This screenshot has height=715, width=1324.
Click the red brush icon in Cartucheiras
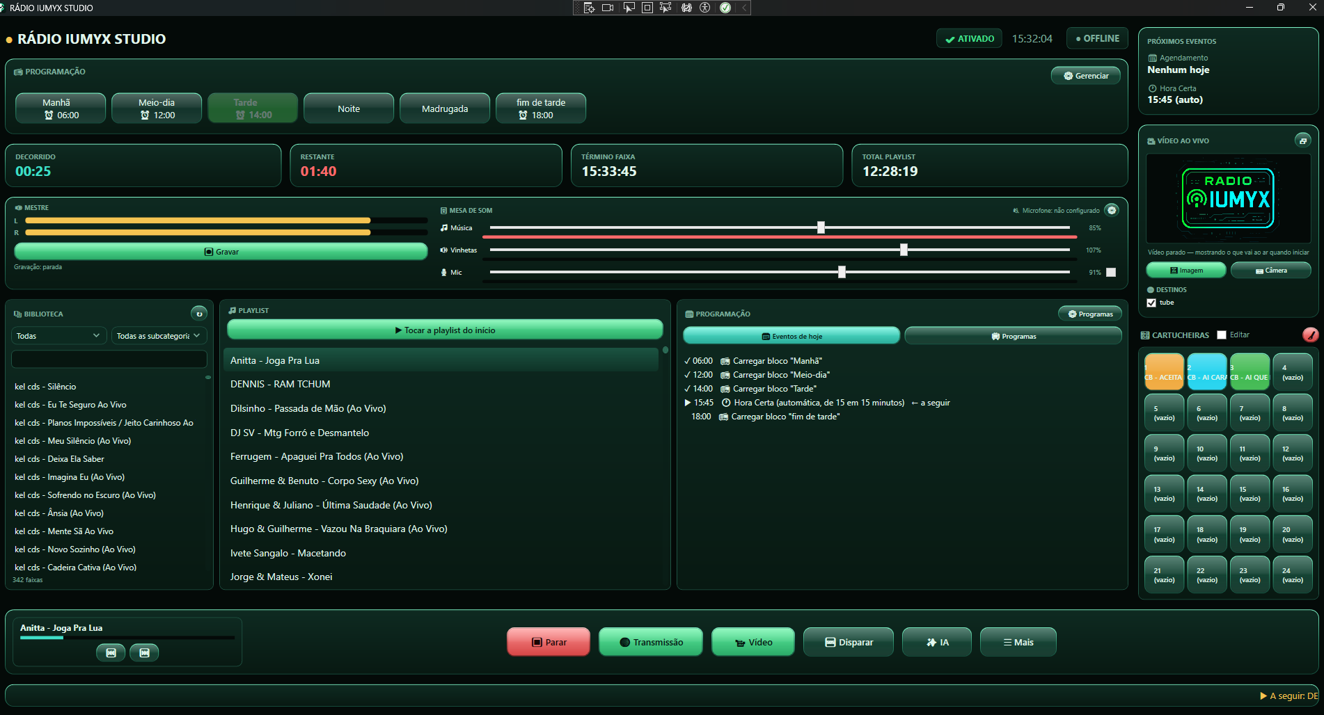pos(1310,335)
